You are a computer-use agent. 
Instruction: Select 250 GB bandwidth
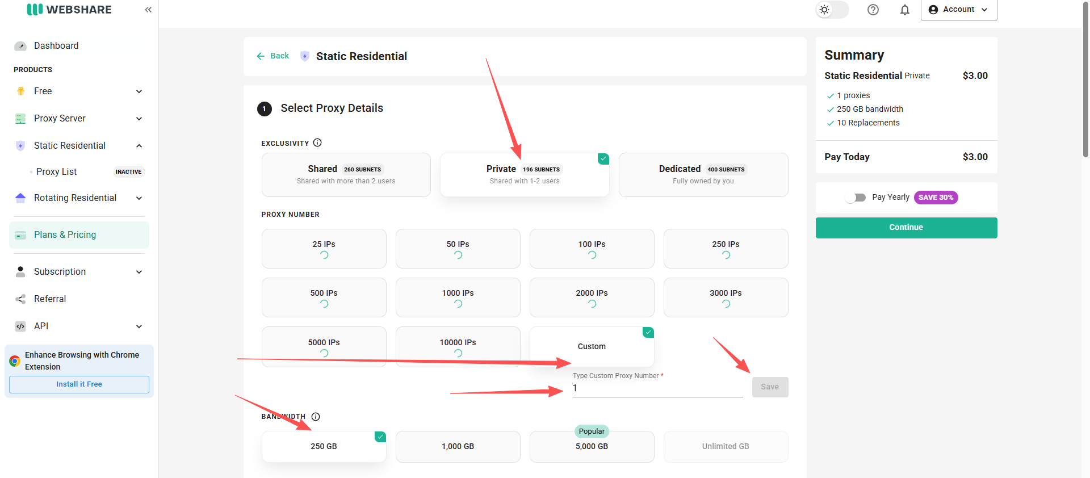[324, 447]
